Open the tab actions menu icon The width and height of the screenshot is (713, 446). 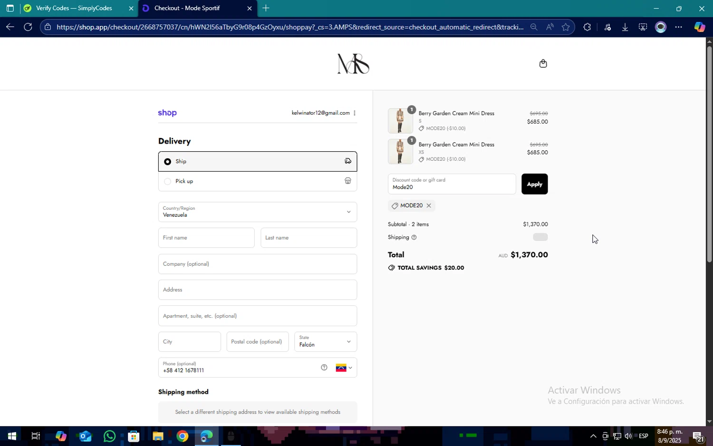pyautogui.click(x=10, y=8)
